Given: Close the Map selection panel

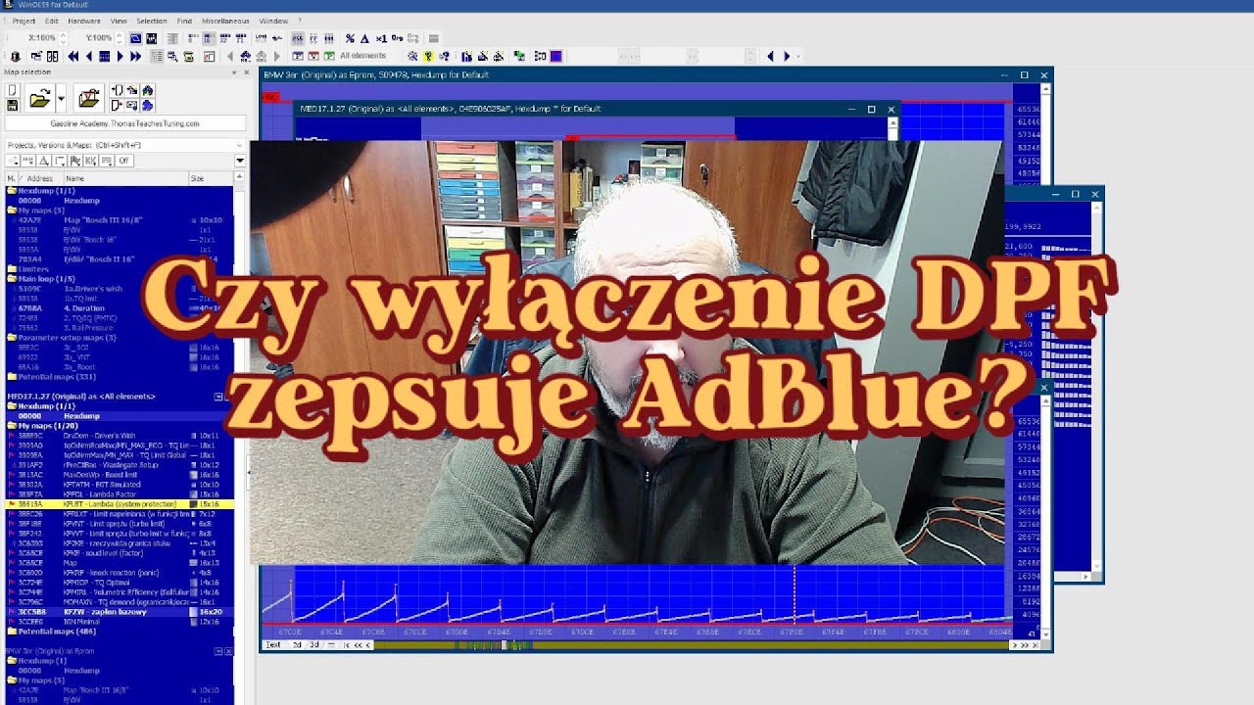Looking at the screenshot, I should coord(246,72).
